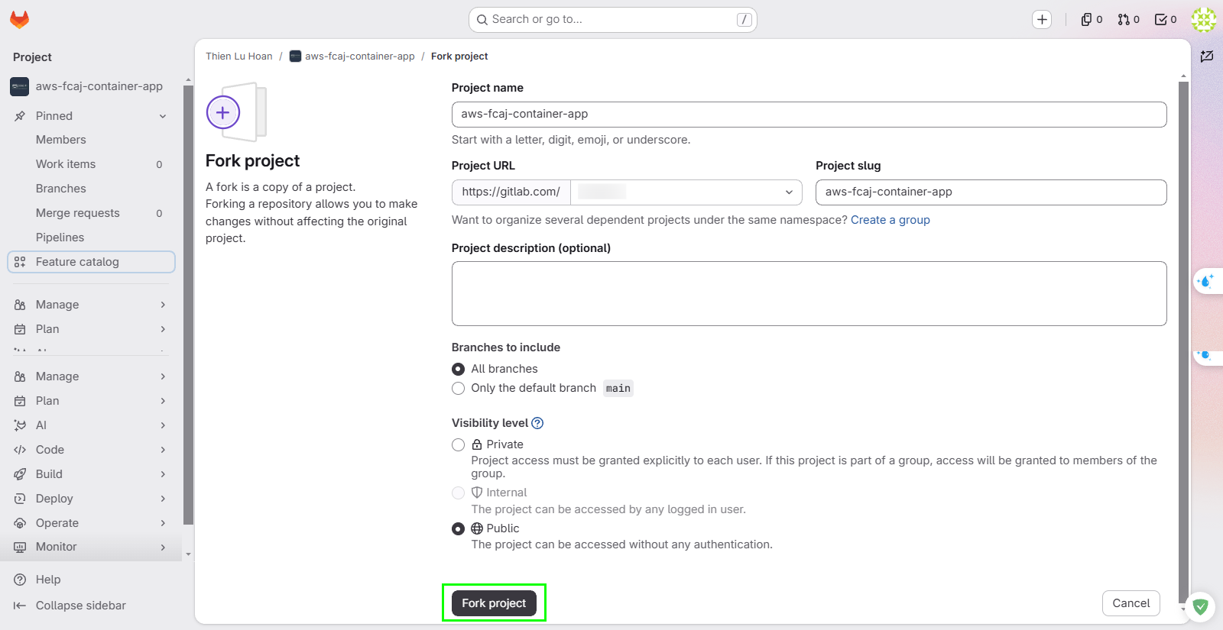The height and width of the screenshot is (630, 1223).
Task: Click the Help question mark icon
Action: [20, 580]
